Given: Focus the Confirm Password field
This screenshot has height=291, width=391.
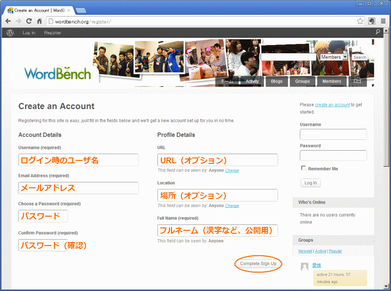Looking at the screenshot, I should [43, 246].
